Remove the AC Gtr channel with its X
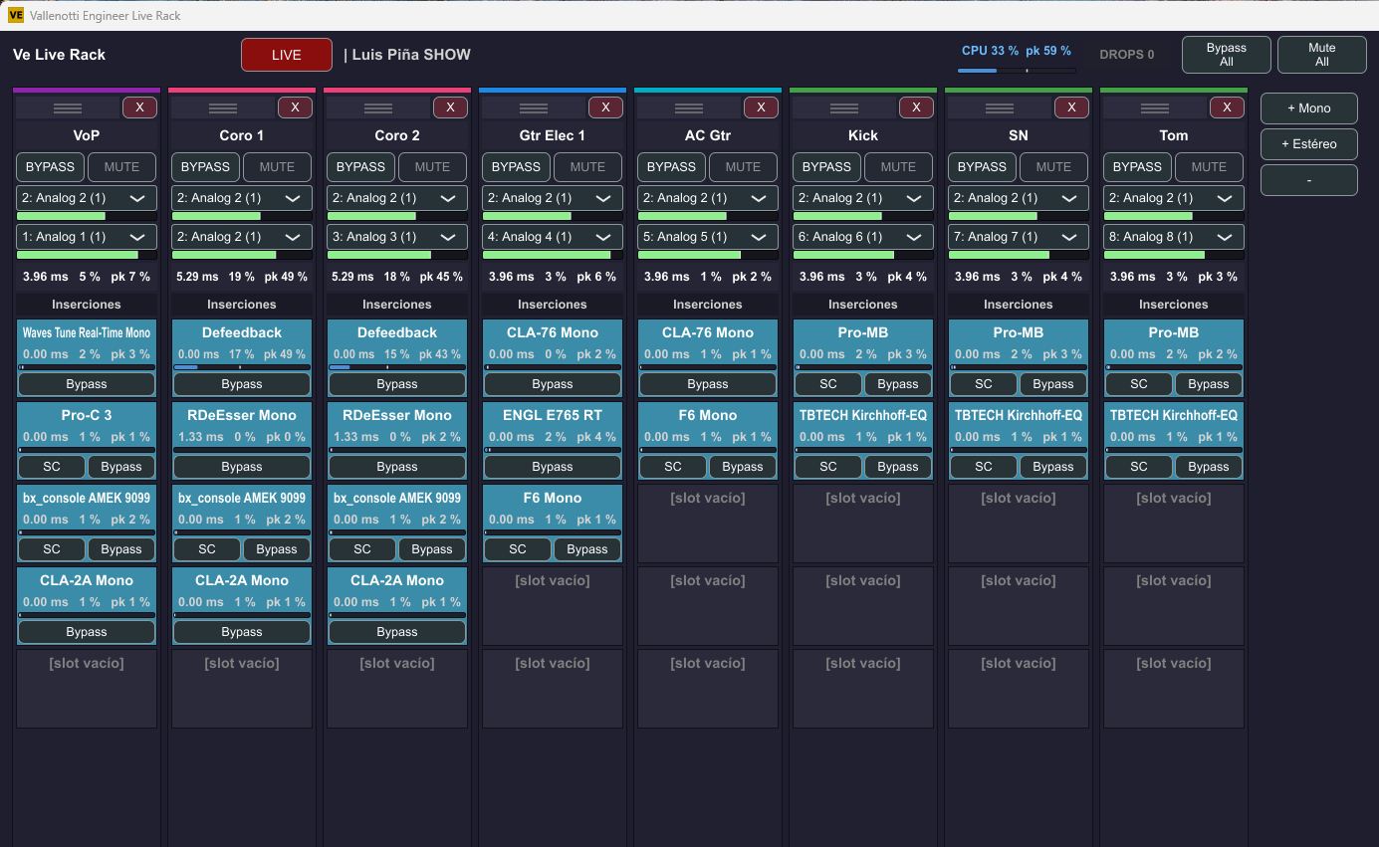The width and height of the screenshot is (1379, 847). pyautogui.click(x=761, y=107)
